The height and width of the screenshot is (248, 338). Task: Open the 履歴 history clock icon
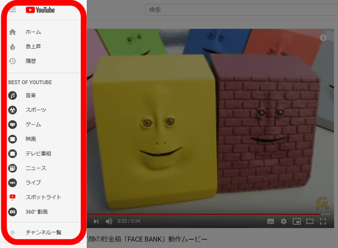tap(12, 61)
